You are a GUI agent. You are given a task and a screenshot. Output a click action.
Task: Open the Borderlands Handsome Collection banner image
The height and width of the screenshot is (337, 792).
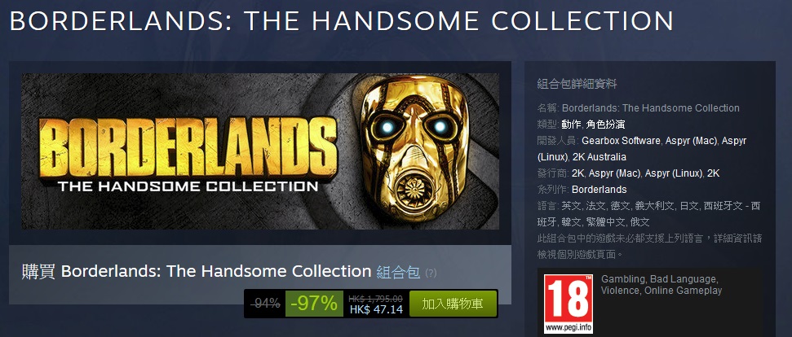point(260,151)
